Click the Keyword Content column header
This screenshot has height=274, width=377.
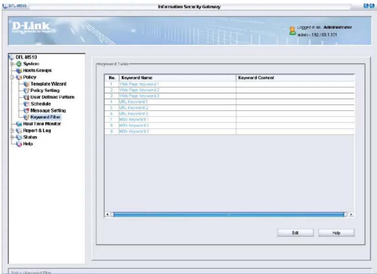[x=295, y=78]
